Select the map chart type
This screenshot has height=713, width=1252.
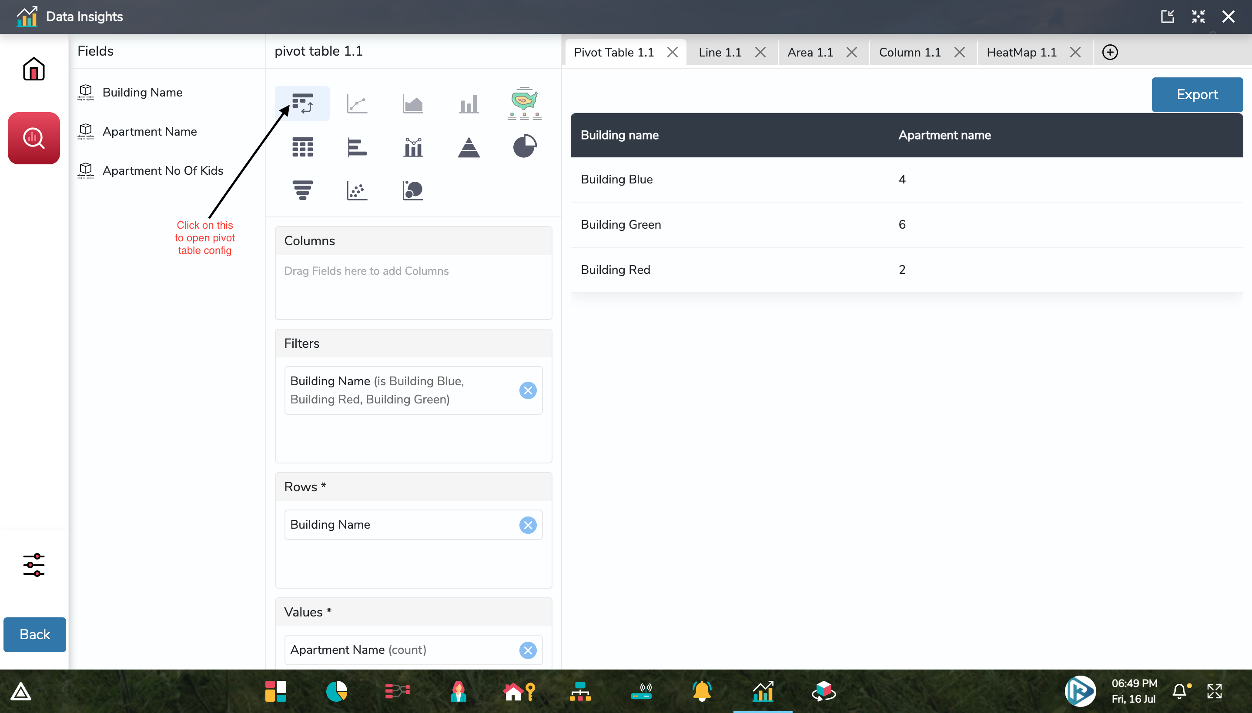pyautogui.click(x=523, y=103)
